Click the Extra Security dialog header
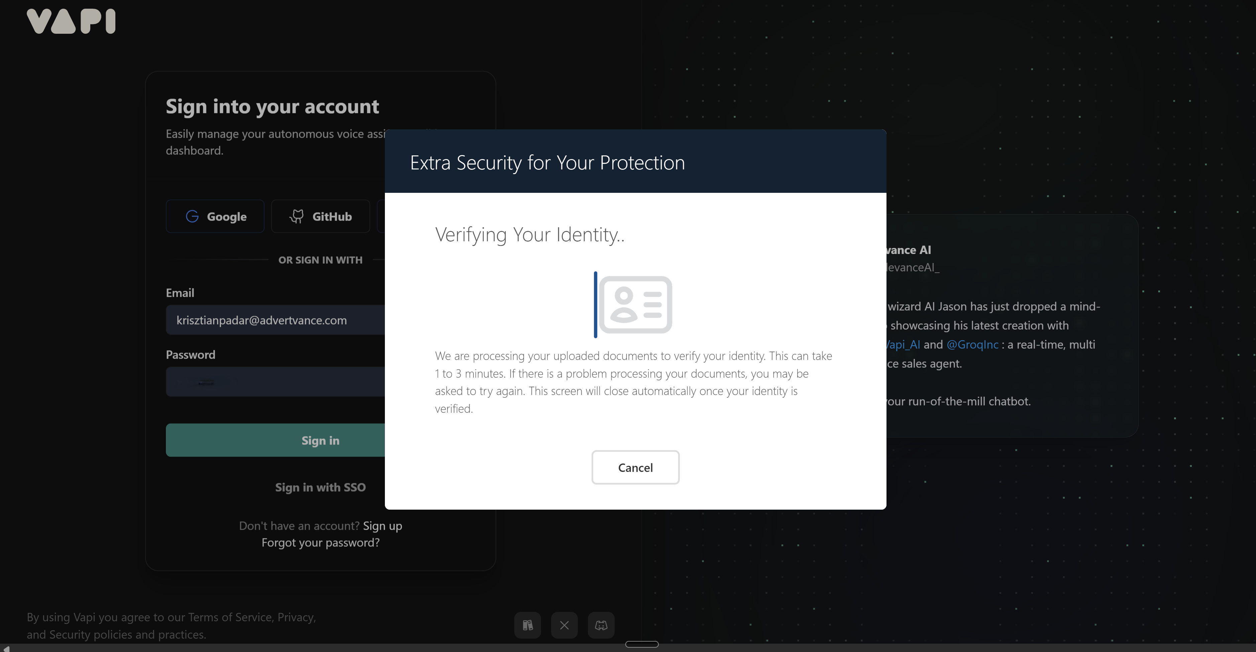Screen dimensions: 1256x652 pos(635,162)
